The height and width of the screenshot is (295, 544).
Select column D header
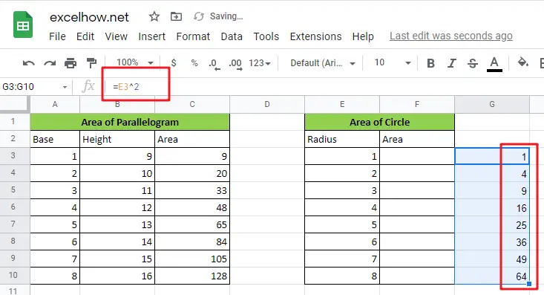[x=267, y=104]
